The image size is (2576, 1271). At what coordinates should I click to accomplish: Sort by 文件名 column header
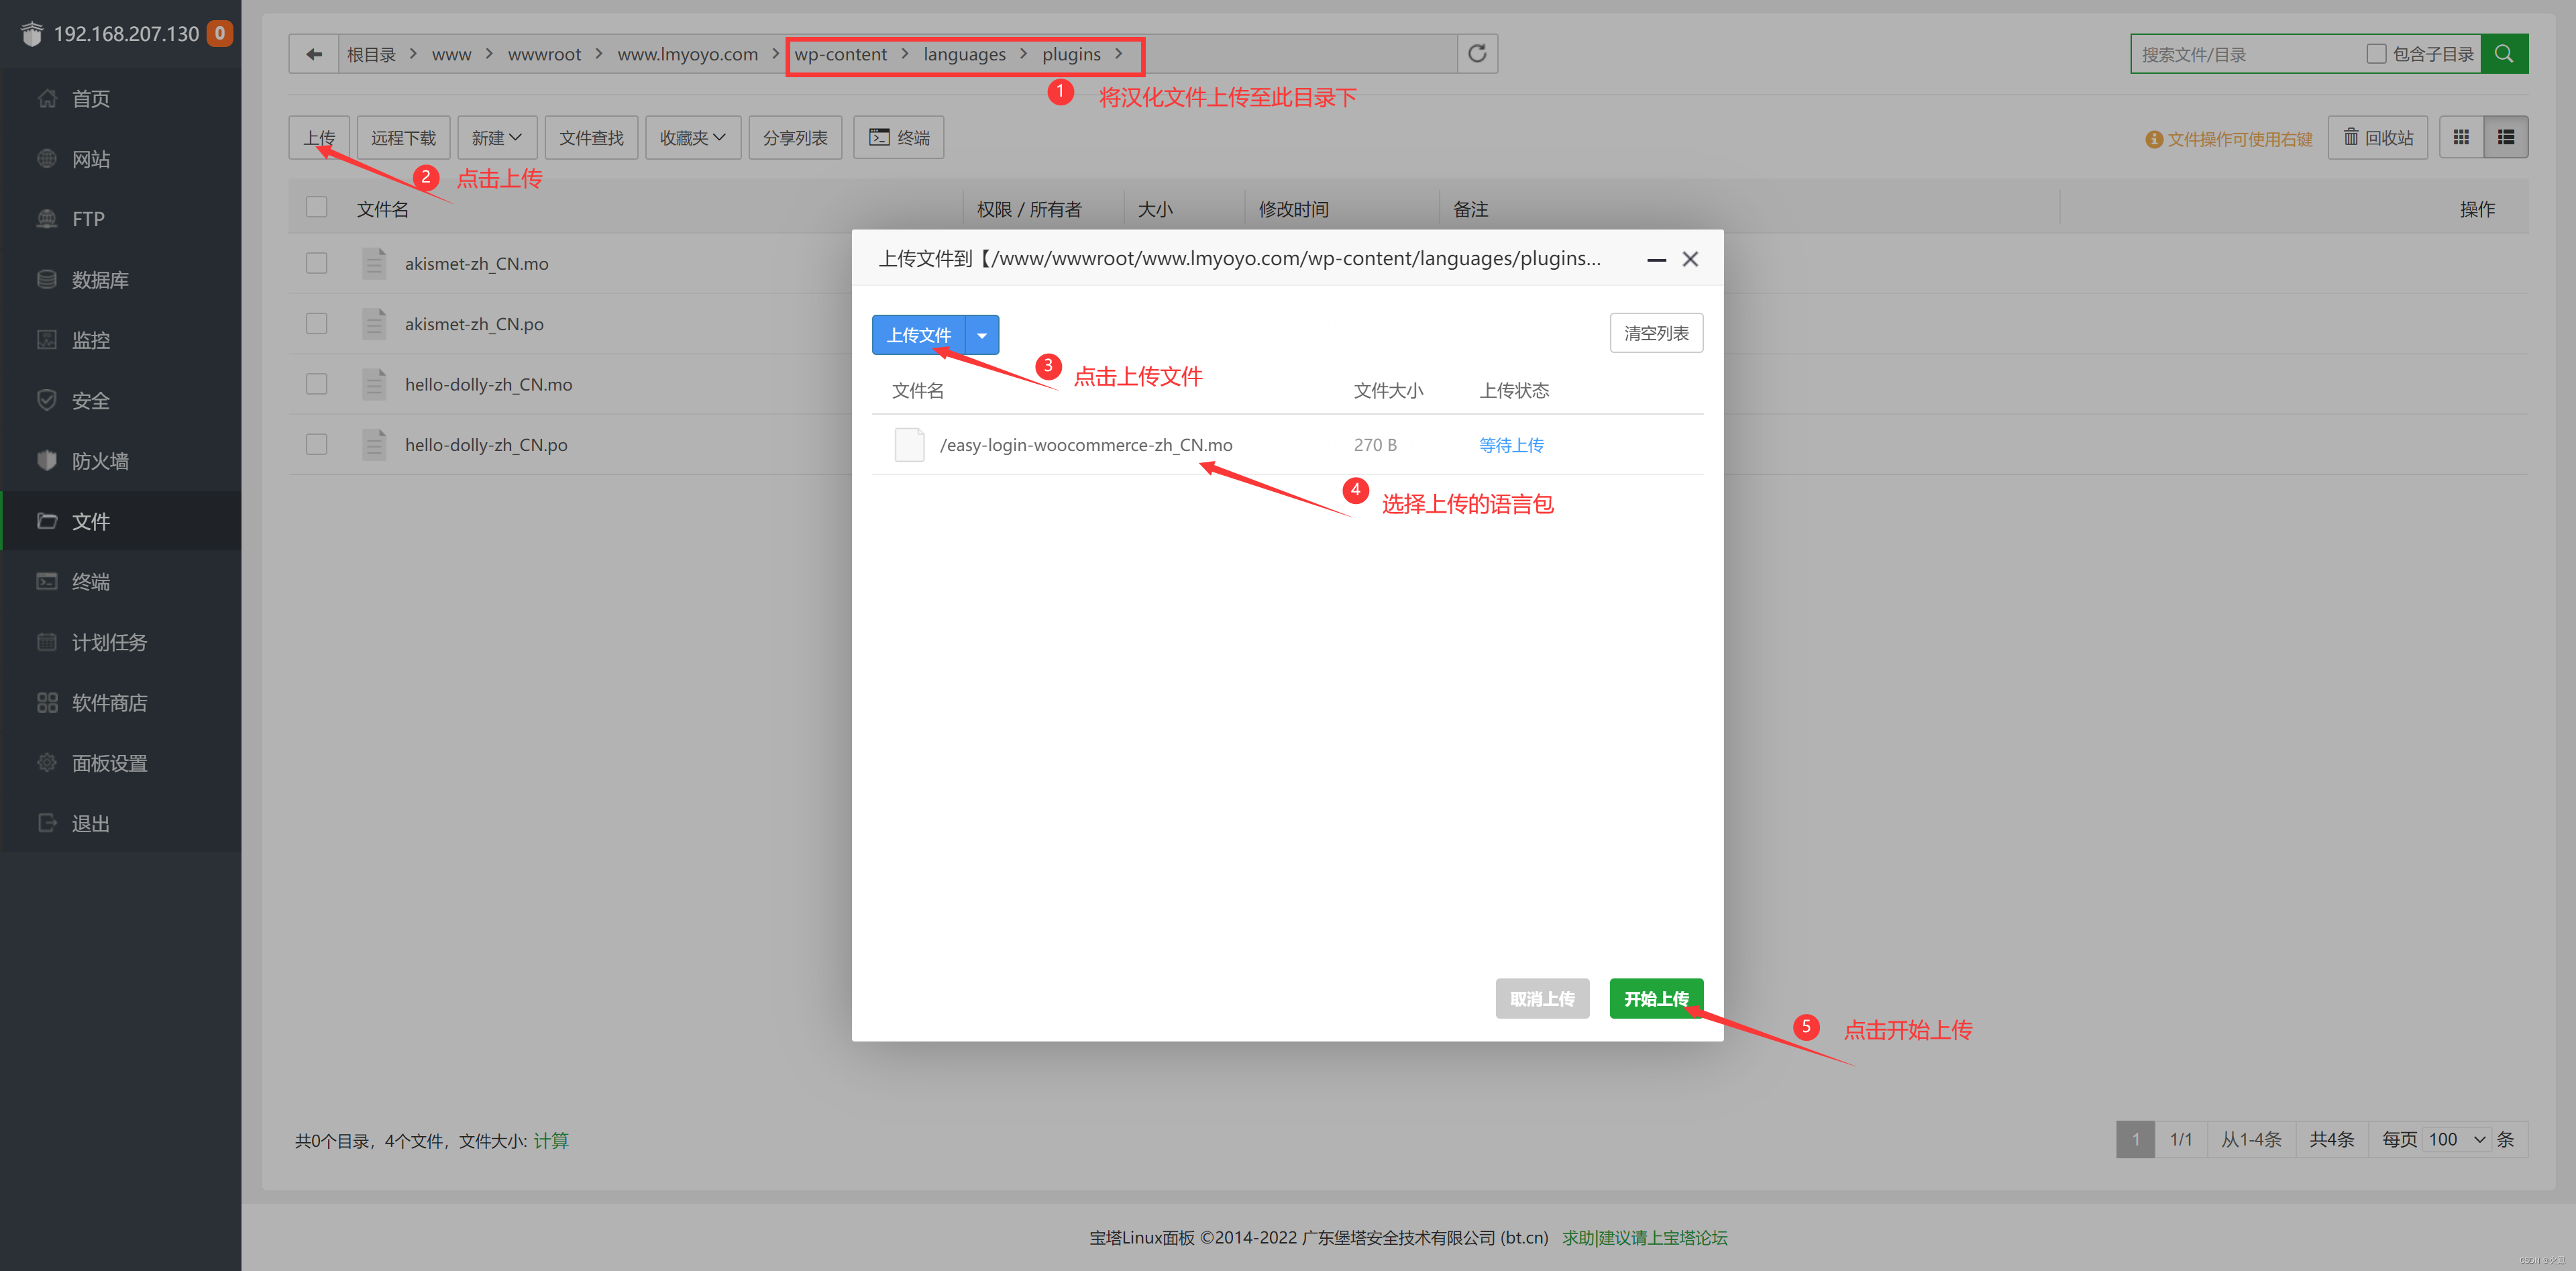coord(383,209)
